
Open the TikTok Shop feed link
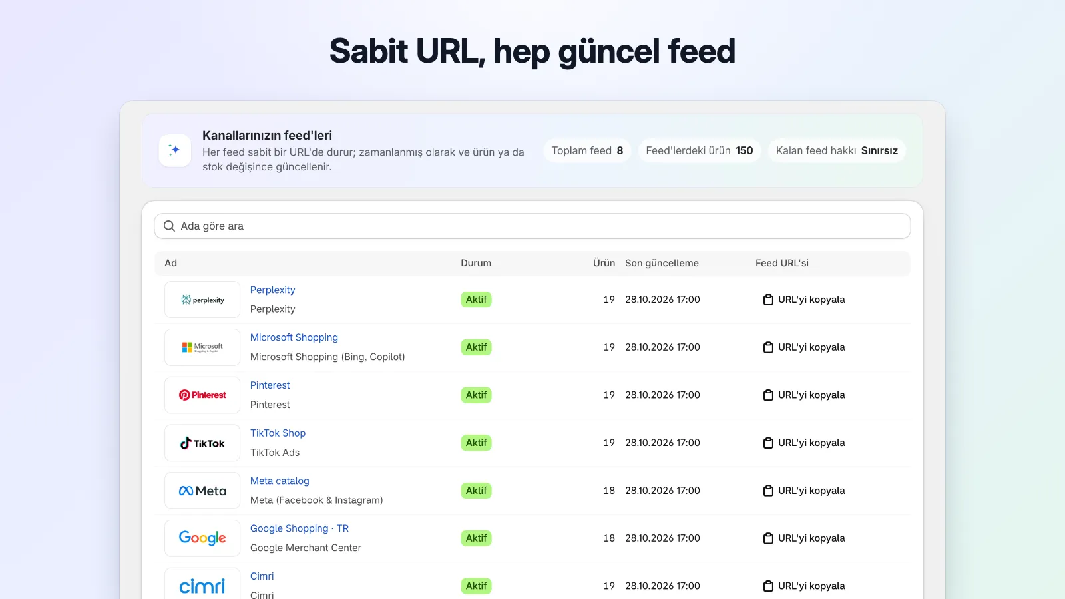pos(278,433)
